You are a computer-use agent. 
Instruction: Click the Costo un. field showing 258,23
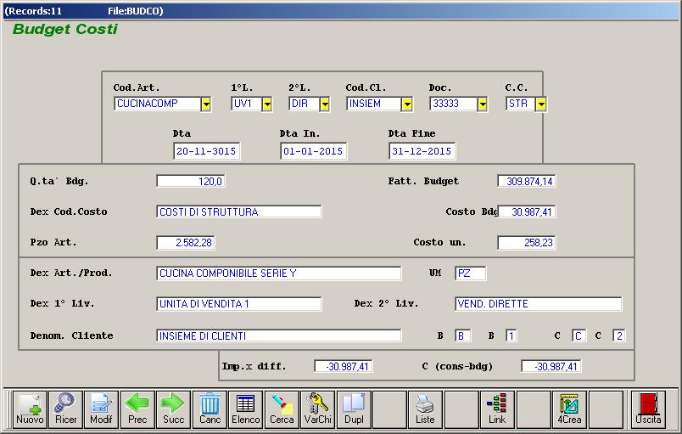click(527, 242)
